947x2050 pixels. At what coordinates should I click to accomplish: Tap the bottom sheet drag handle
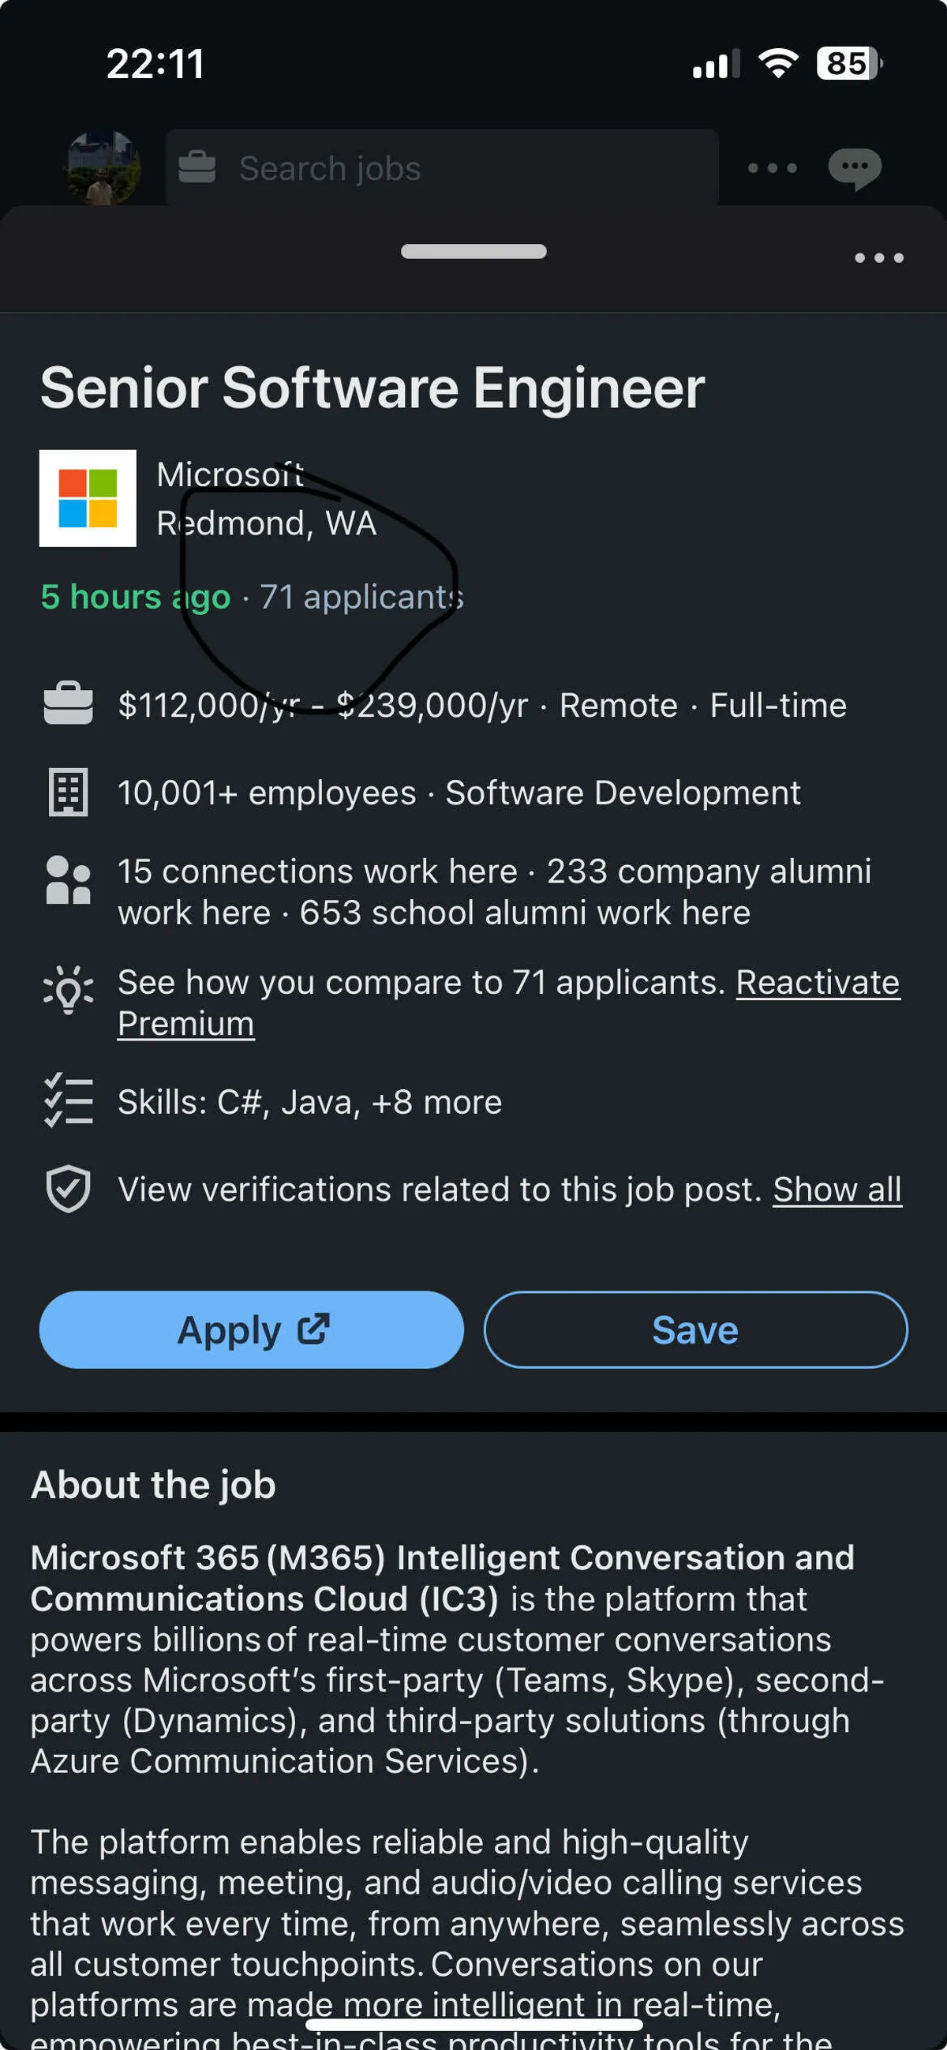(x=473, y=252)
